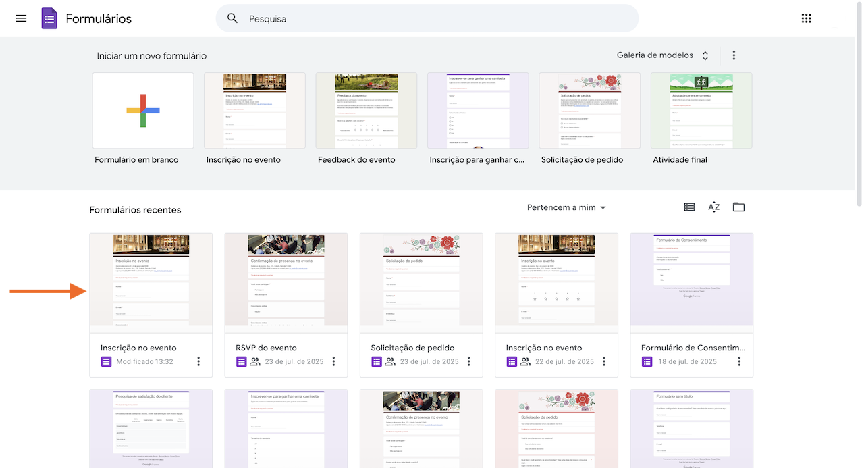Image resolution: width=864 pixels, height=468 pixels.
Task: Click form icon beside Modificado 13:32
Action: click(106, 361)
